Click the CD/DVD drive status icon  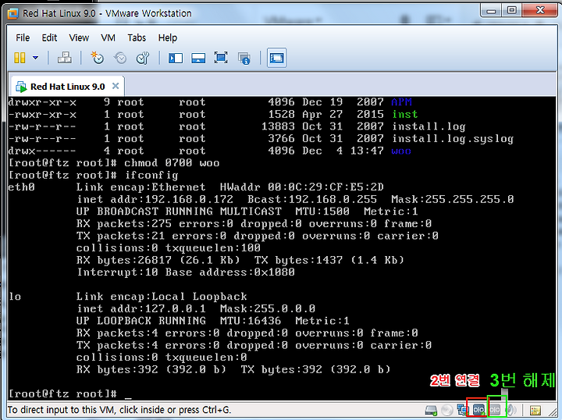447,410
